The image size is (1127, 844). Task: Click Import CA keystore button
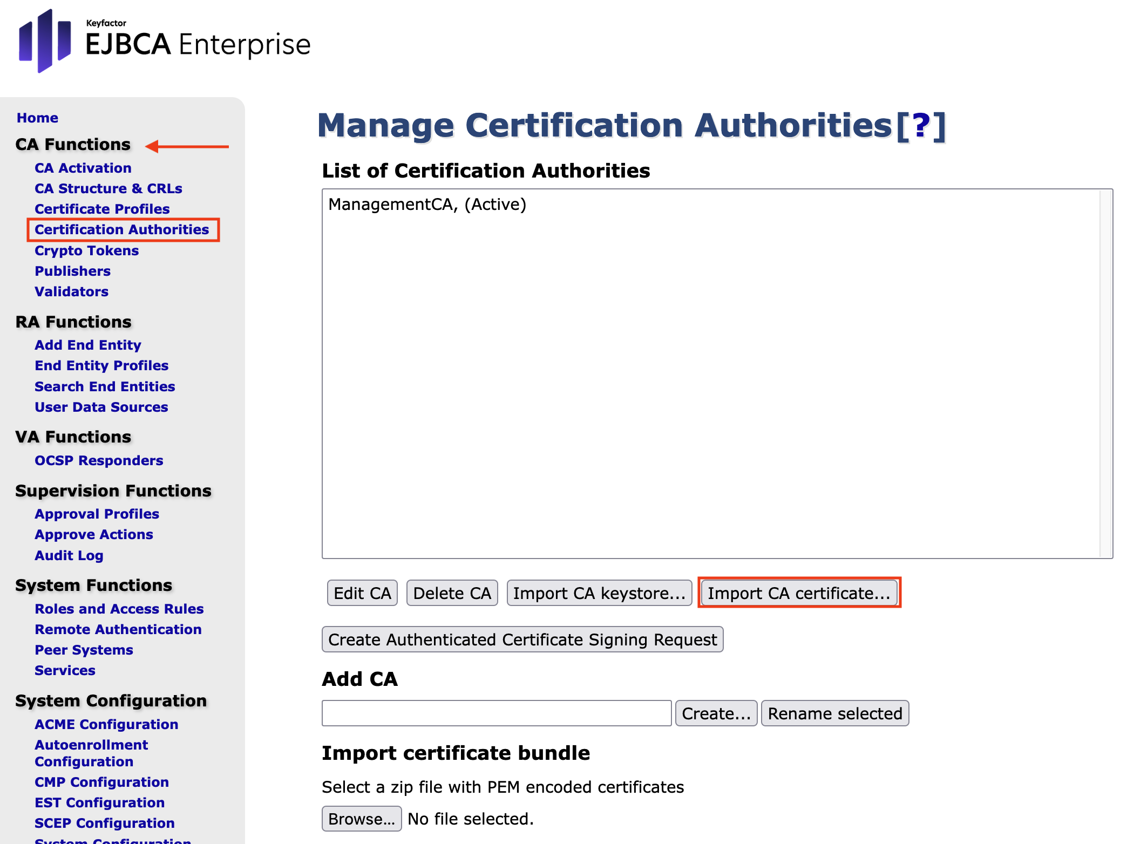click(599, 593)
